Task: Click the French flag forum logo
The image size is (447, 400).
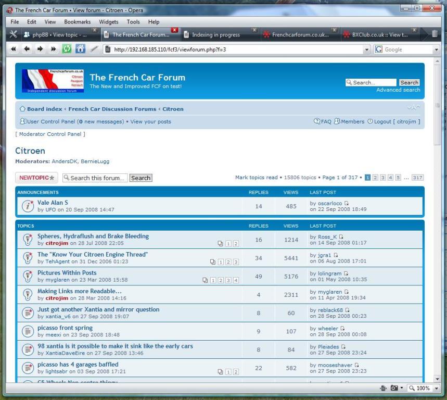Action: click(x=53, y=81)
